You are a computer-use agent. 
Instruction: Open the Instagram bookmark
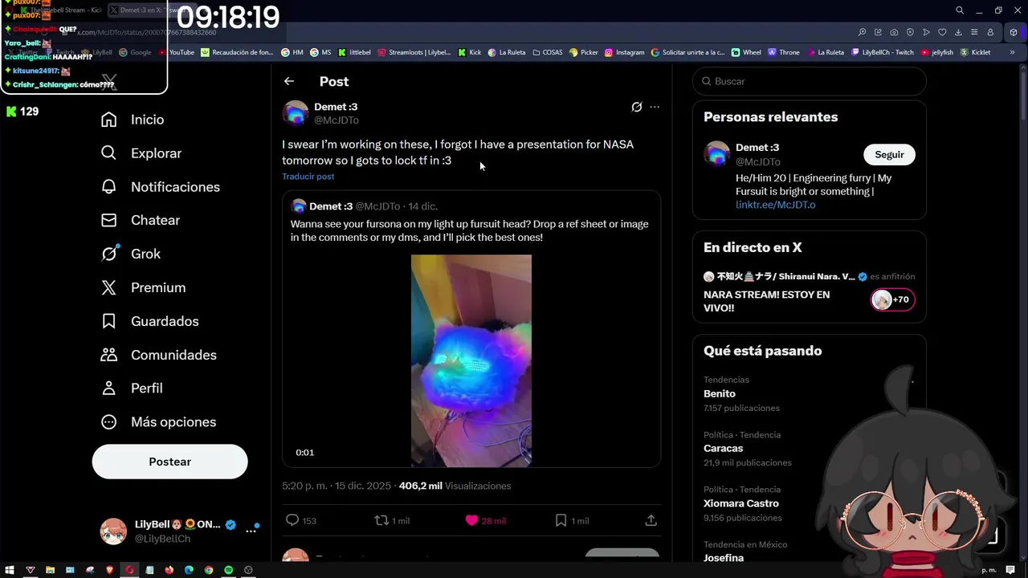624,52
